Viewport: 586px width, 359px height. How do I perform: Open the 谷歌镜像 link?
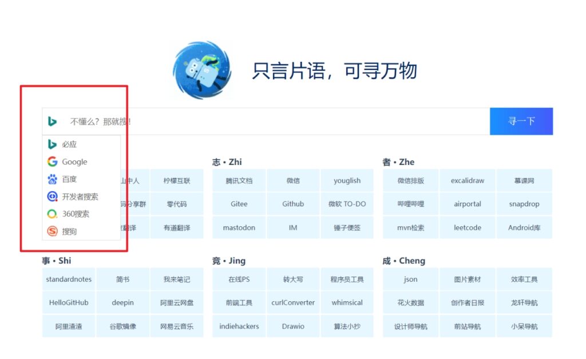tap(122, 326)
